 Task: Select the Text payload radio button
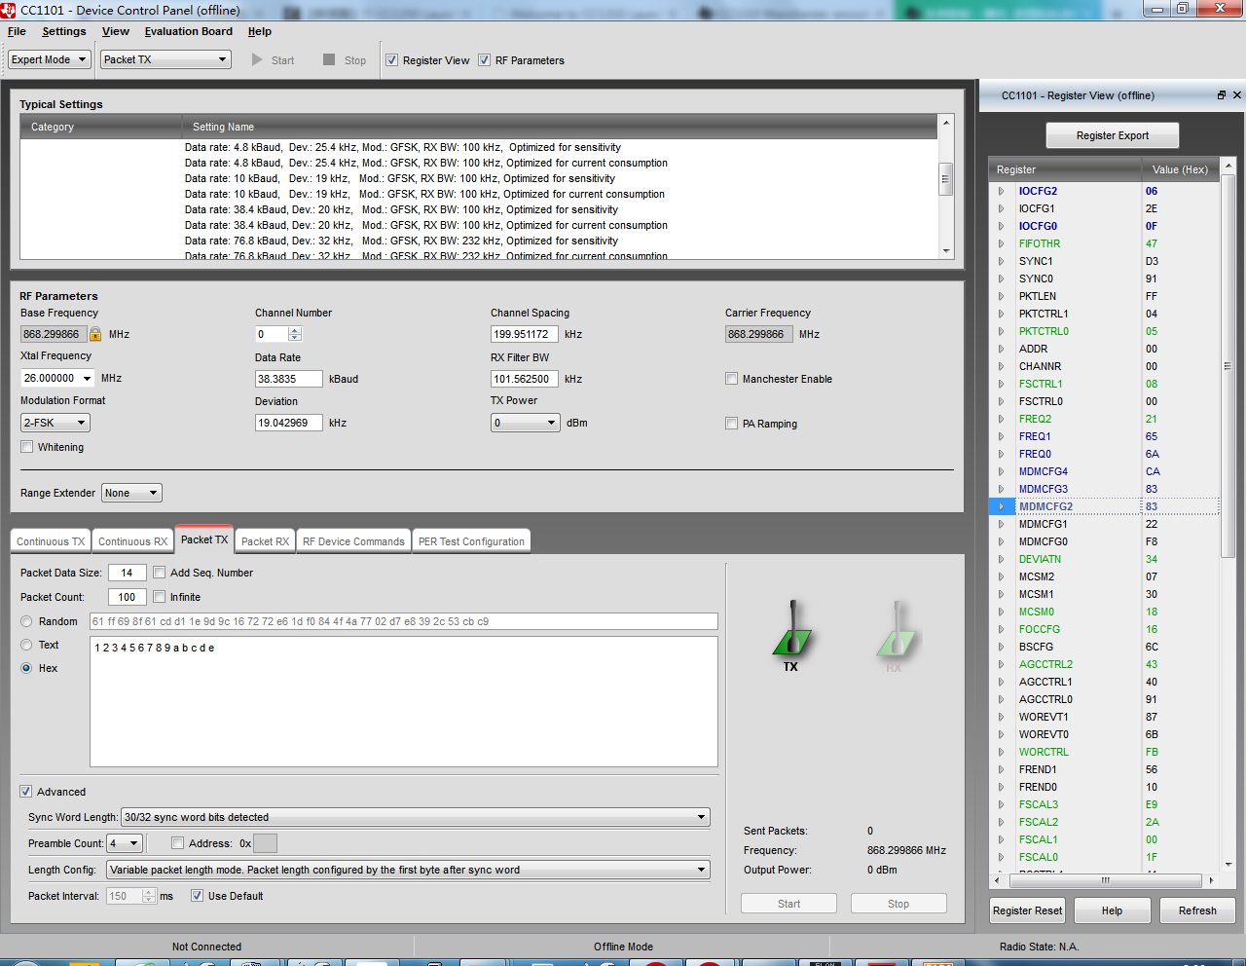pyautogui.click(x=26, y=645)
